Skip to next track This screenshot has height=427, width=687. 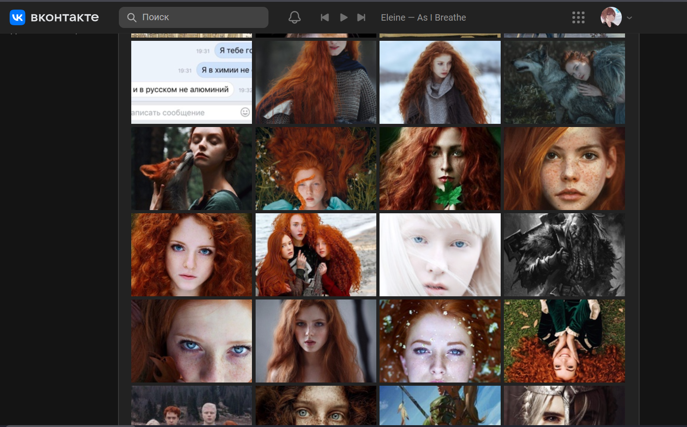click(x=362, y=17)
